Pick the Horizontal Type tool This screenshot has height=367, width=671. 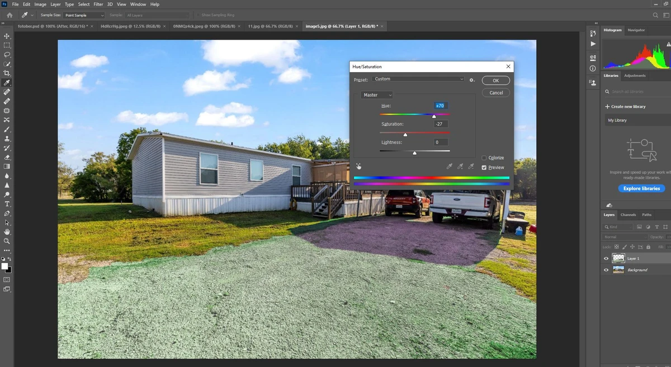(7, 204)
